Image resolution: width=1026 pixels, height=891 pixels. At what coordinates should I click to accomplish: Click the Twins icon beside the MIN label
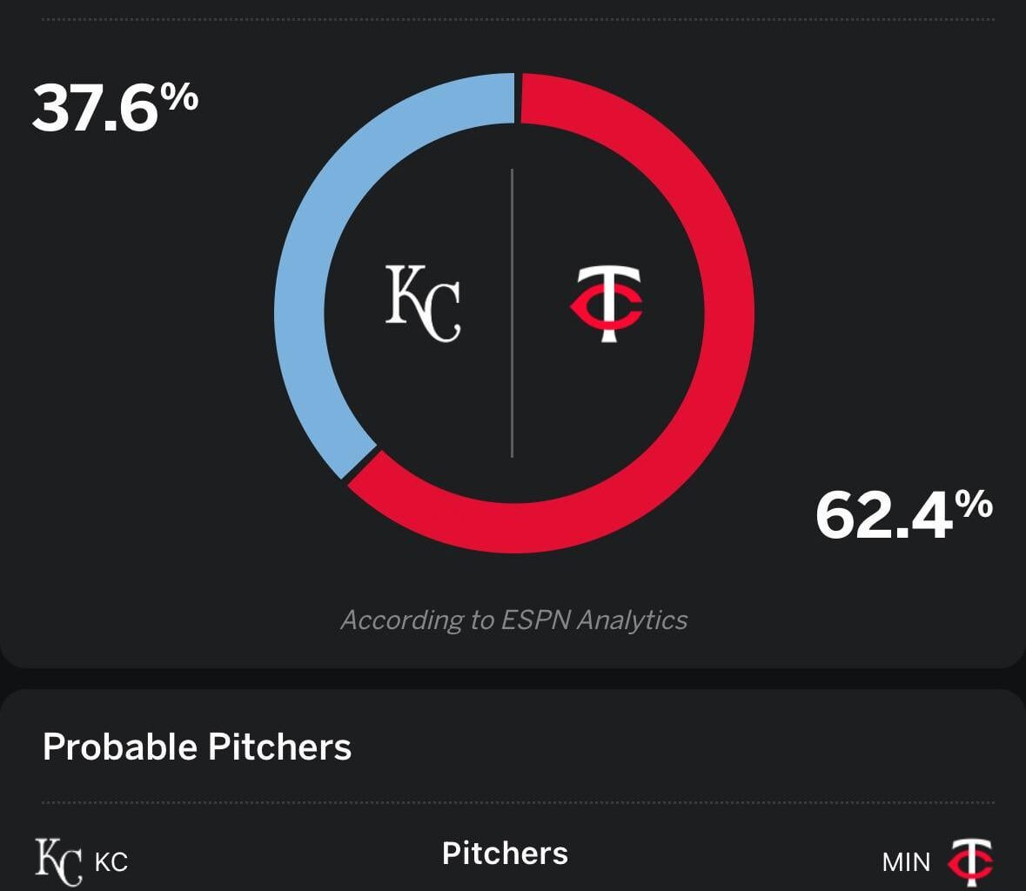(x=972, y=861)
